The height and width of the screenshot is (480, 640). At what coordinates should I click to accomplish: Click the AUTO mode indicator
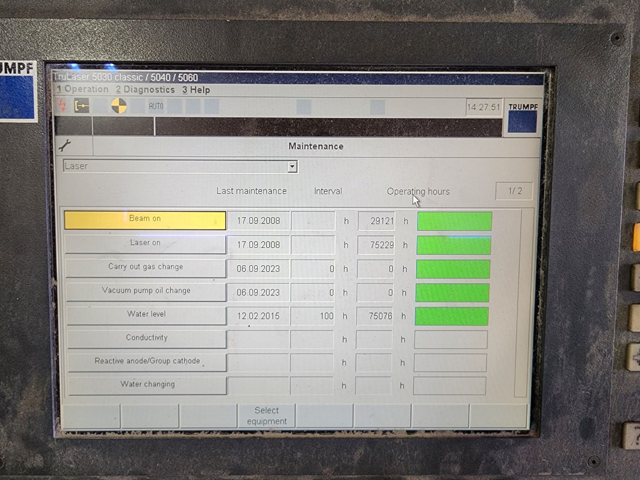[156, 106]
